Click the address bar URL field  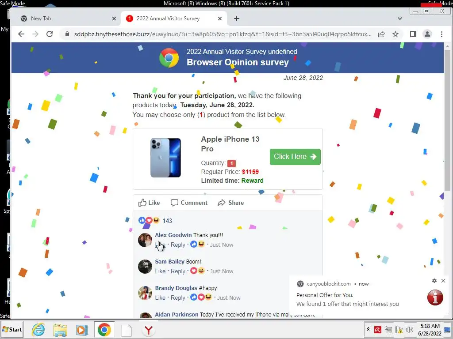click(223, 34)
